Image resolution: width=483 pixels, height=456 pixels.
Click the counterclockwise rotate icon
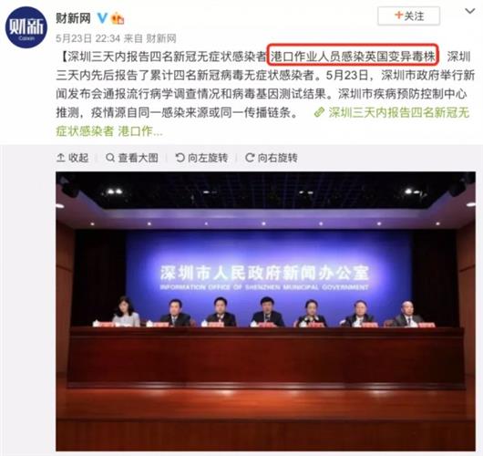click(x=180, y=158)
